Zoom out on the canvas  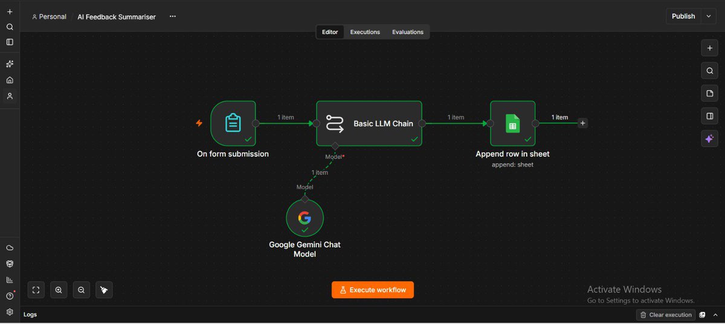coord(81,290)
